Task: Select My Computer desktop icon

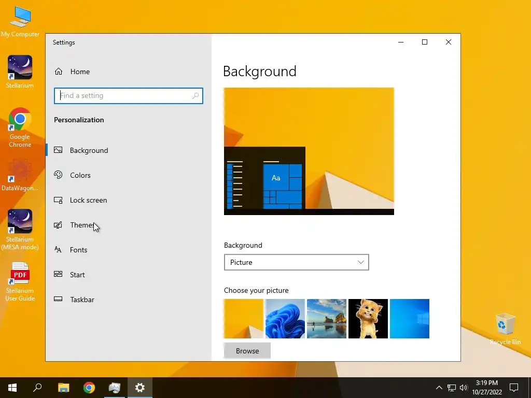Action: point(20,21)
